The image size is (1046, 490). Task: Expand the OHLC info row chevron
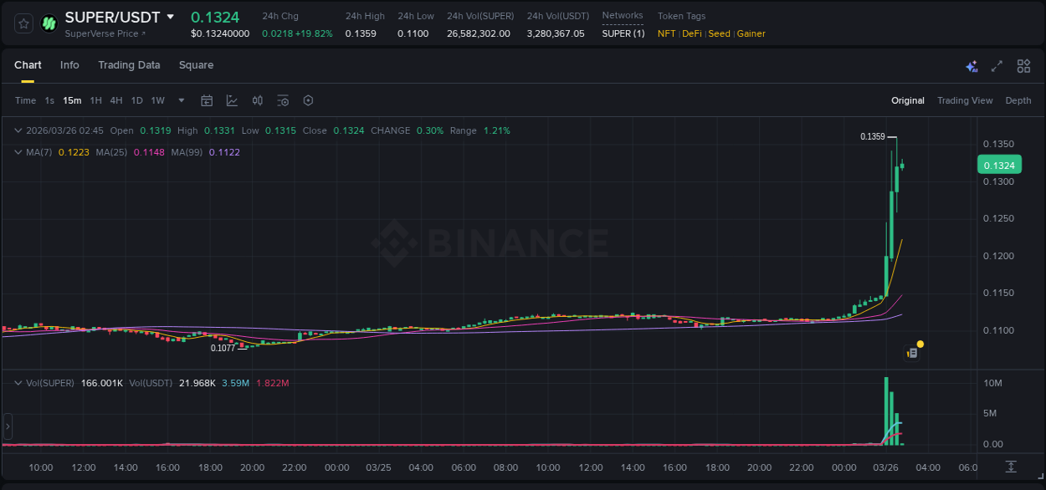pyautogui.click(x=17, y=130)
